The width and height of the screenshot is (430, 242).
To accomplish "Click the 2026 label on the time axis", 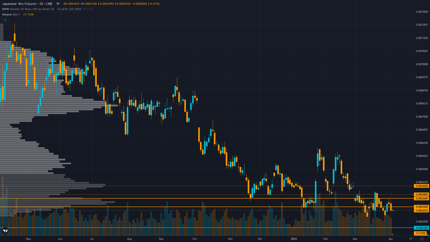I will pos(294,238).
